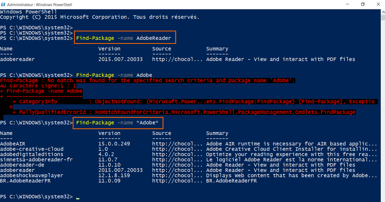
Task: Click the blinking cursor at the last prompt
Action: pyautogui.click(x=77, y=197)
